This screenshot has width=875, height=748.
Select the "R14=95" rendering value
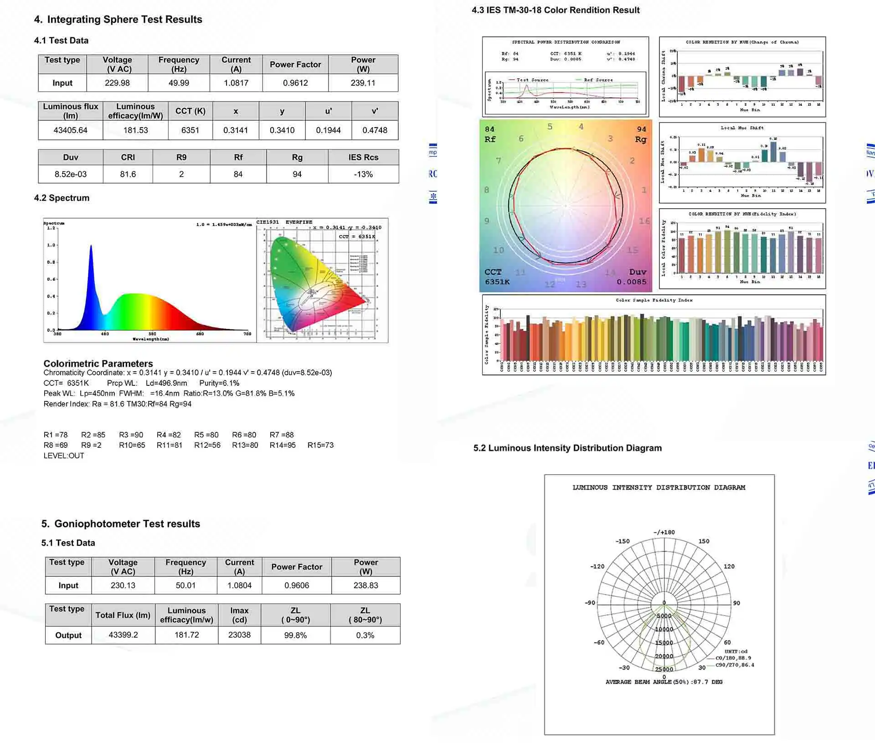[283, 445]
